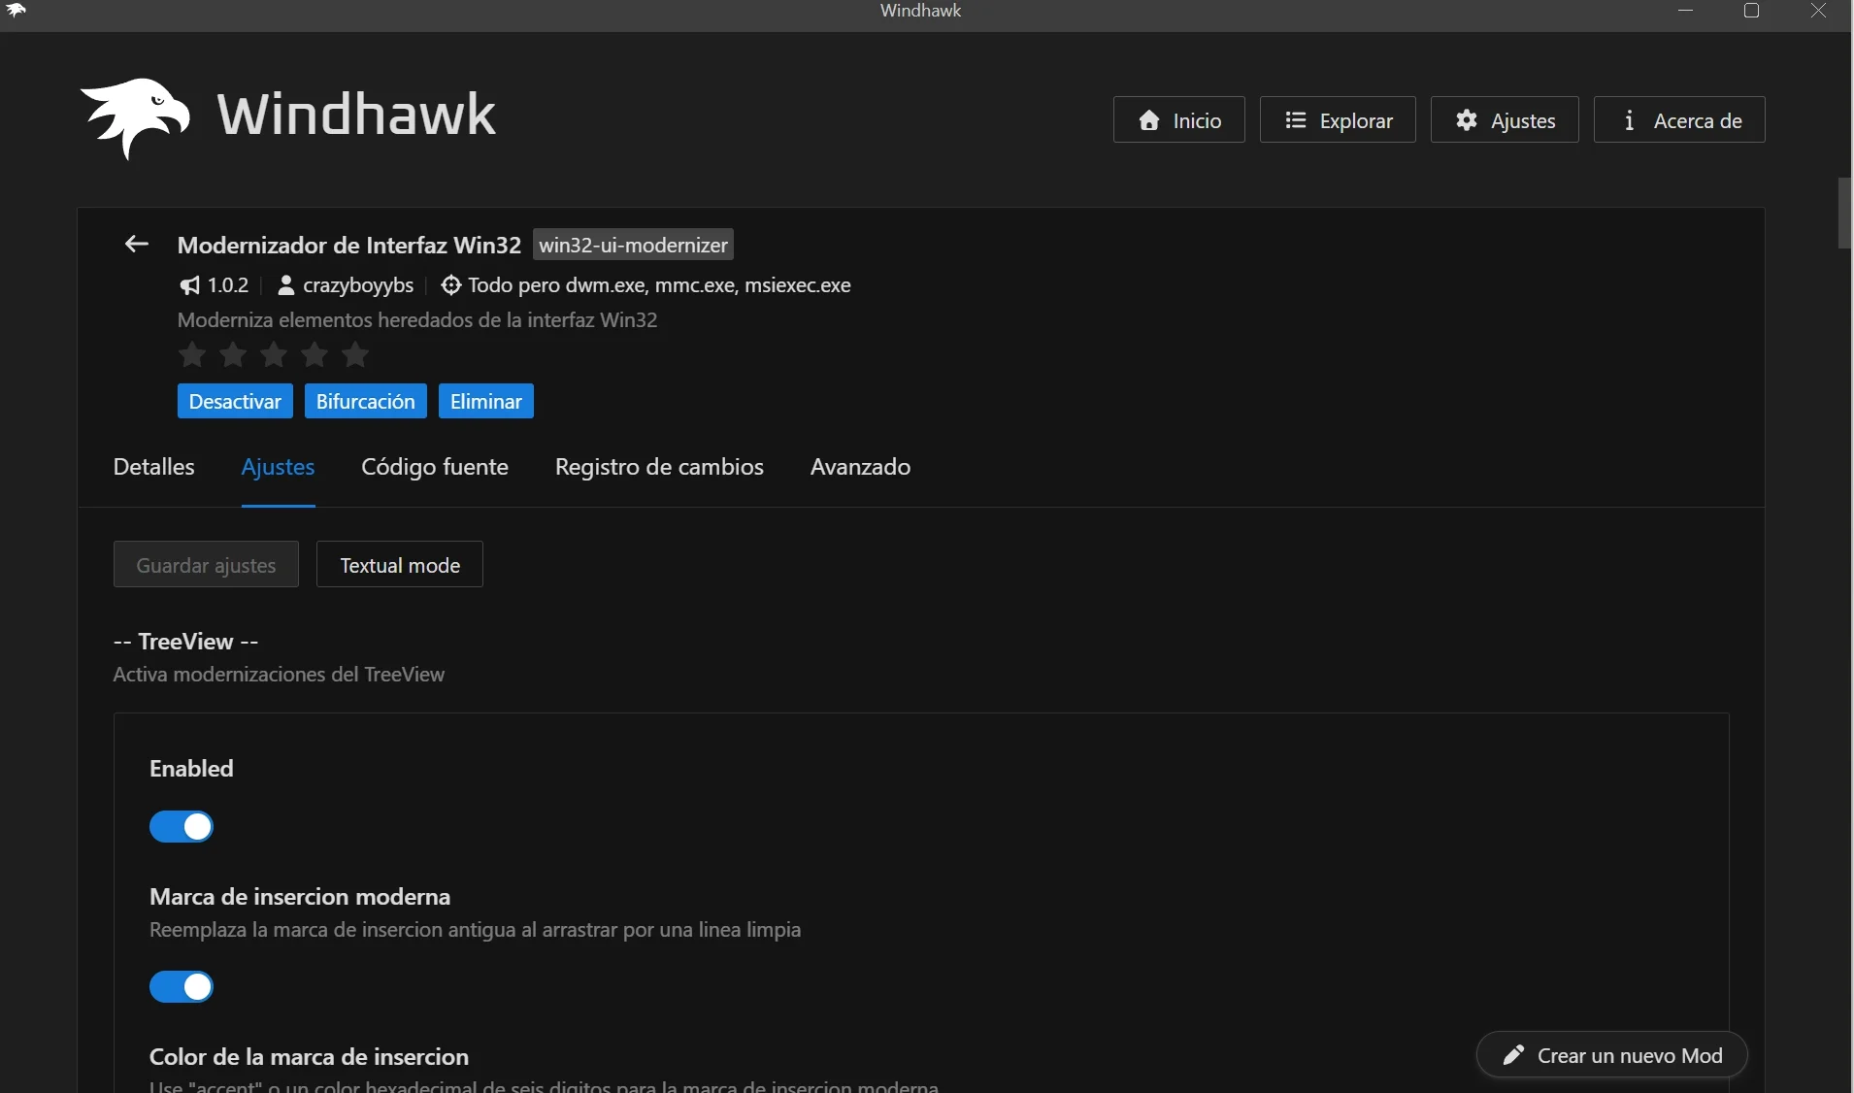
Task: Click the user icon beside crazyboyybs
Action: [285, 285]
